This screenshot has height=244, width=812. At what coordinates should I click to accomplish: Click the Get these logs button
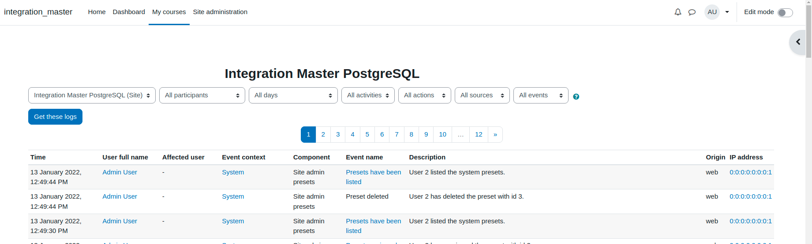[x=55, y=117]
